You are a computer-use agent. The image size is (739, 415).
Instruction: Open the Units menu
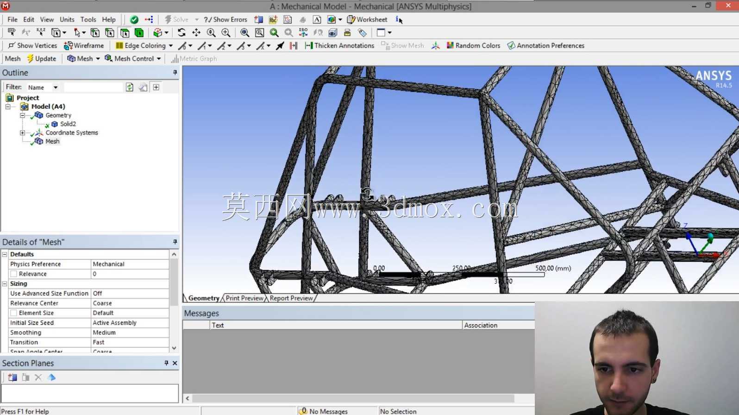point(67,19)
